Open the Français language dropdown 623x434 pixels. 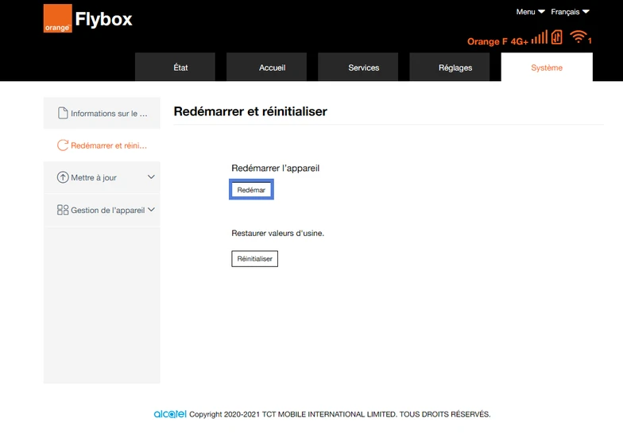tap(570, 12)
